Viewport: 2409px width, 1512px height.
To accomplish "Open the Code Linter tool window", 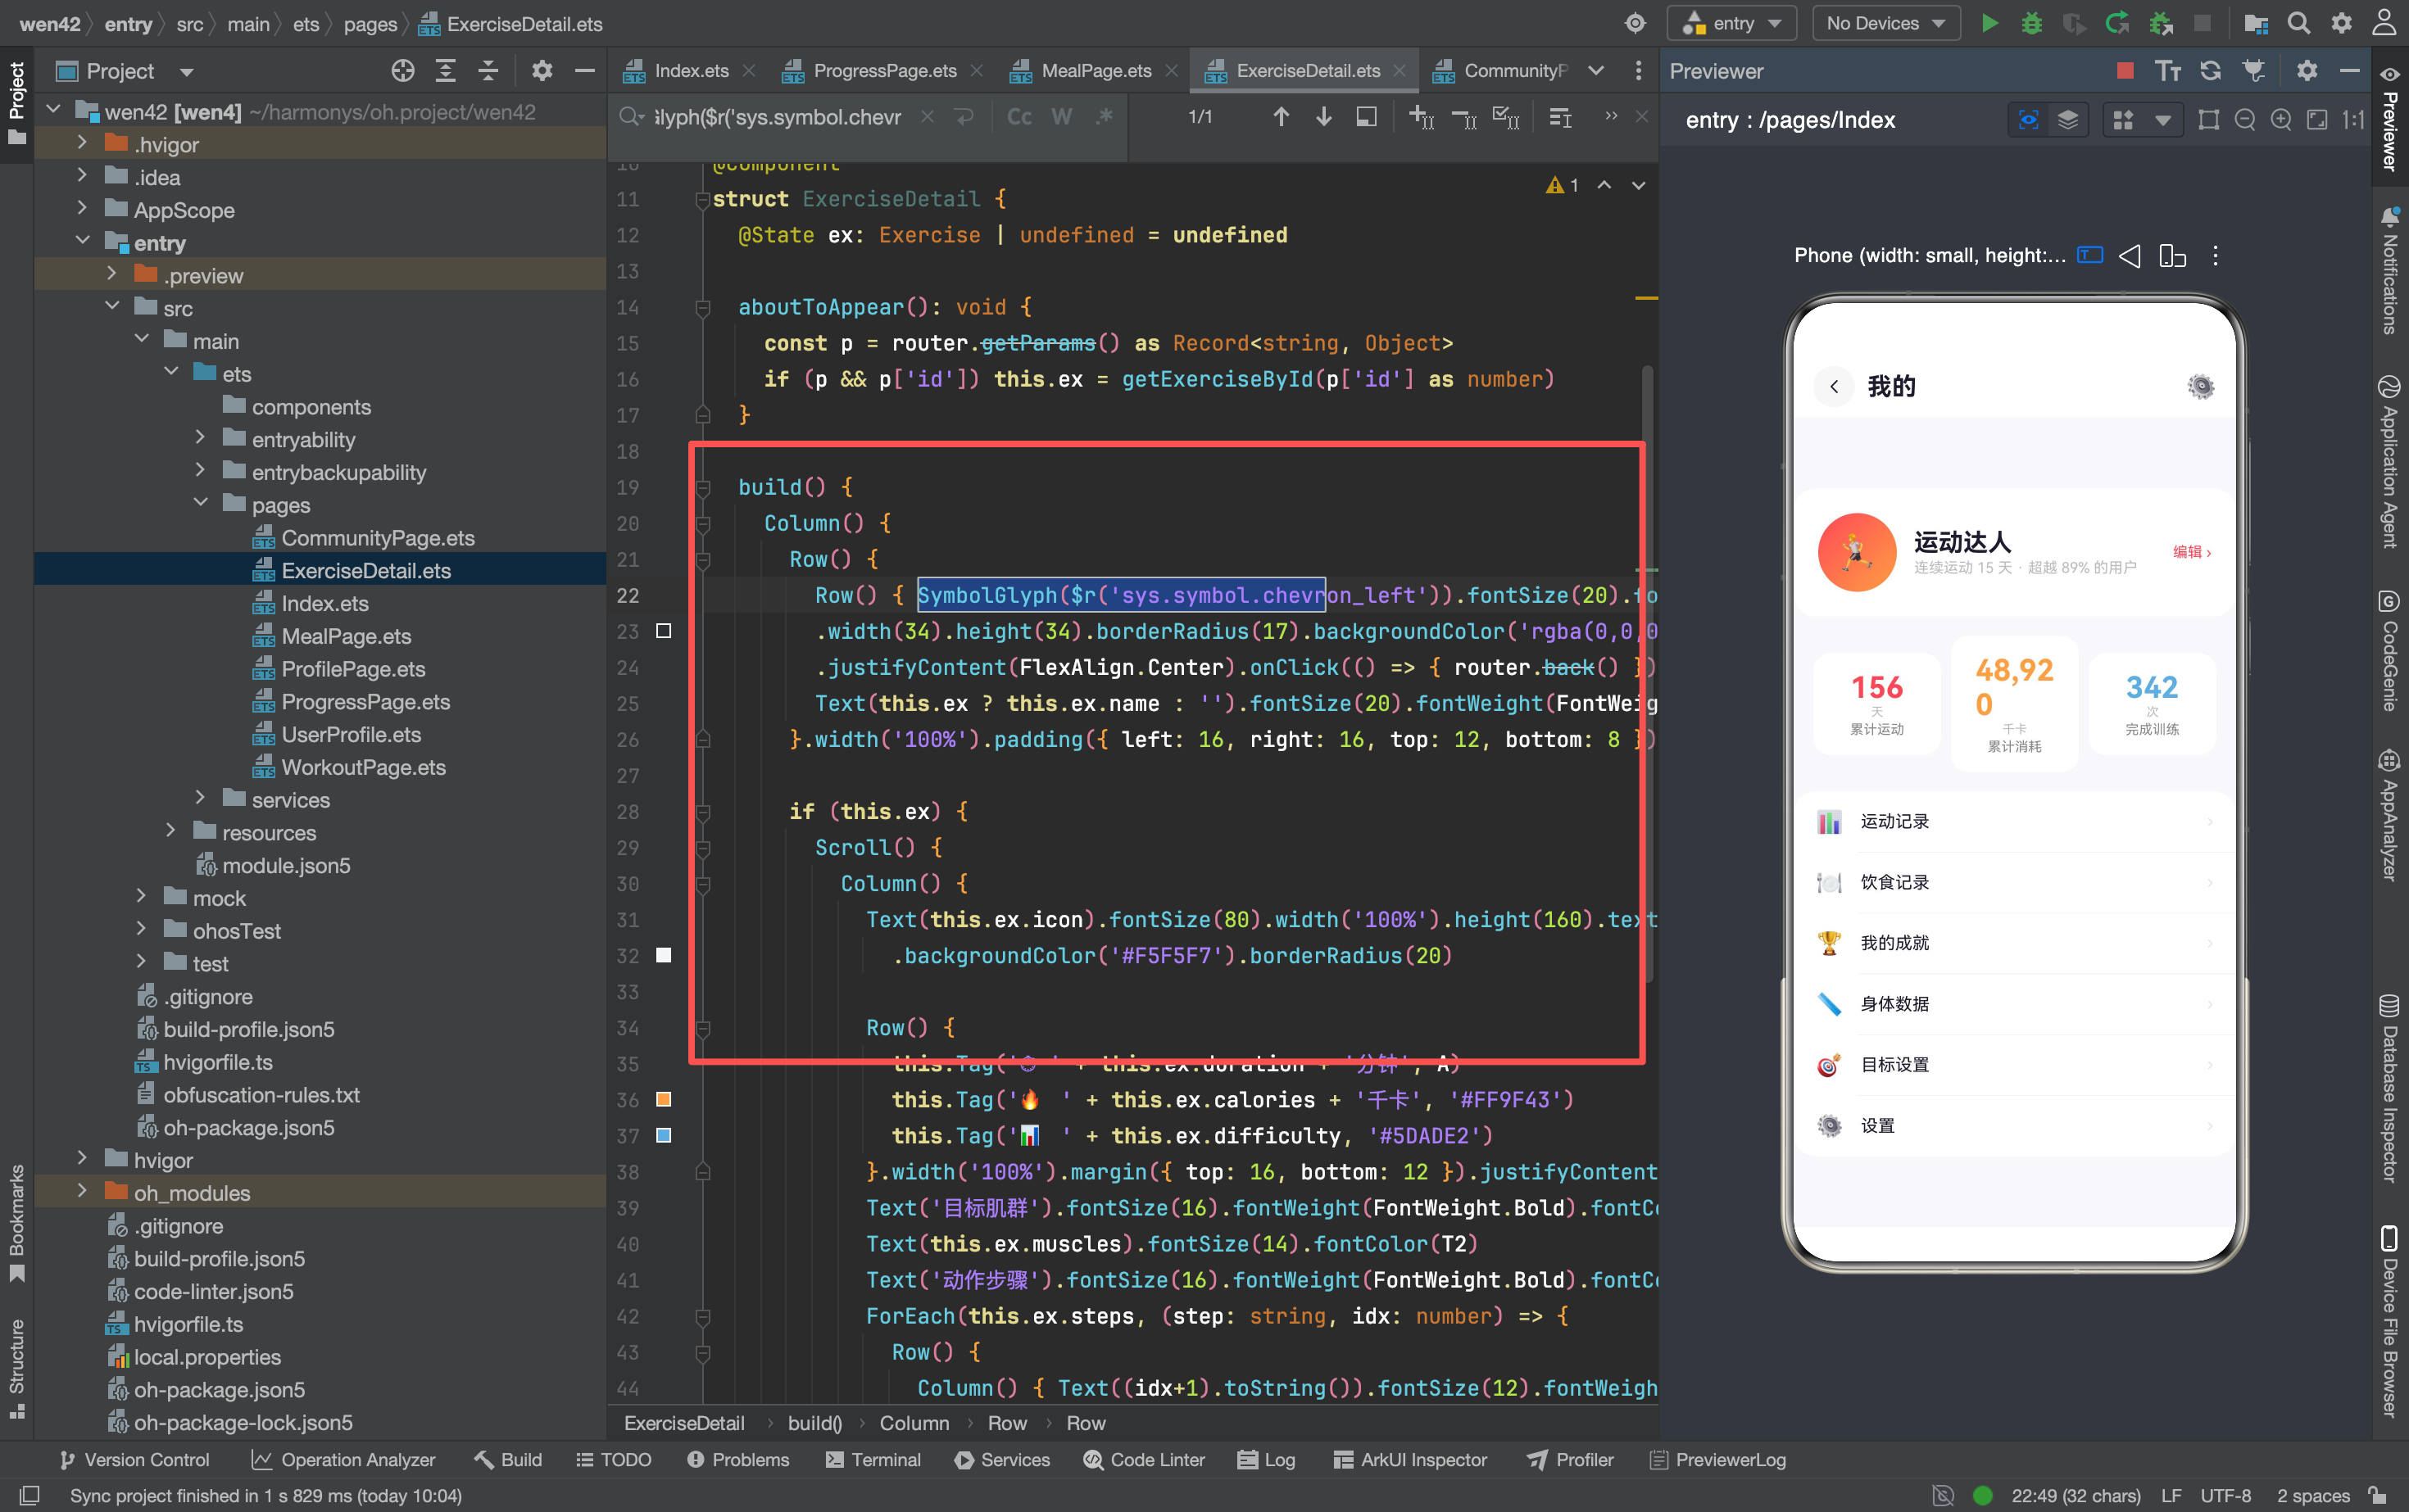I will tap(1144, 1459).
